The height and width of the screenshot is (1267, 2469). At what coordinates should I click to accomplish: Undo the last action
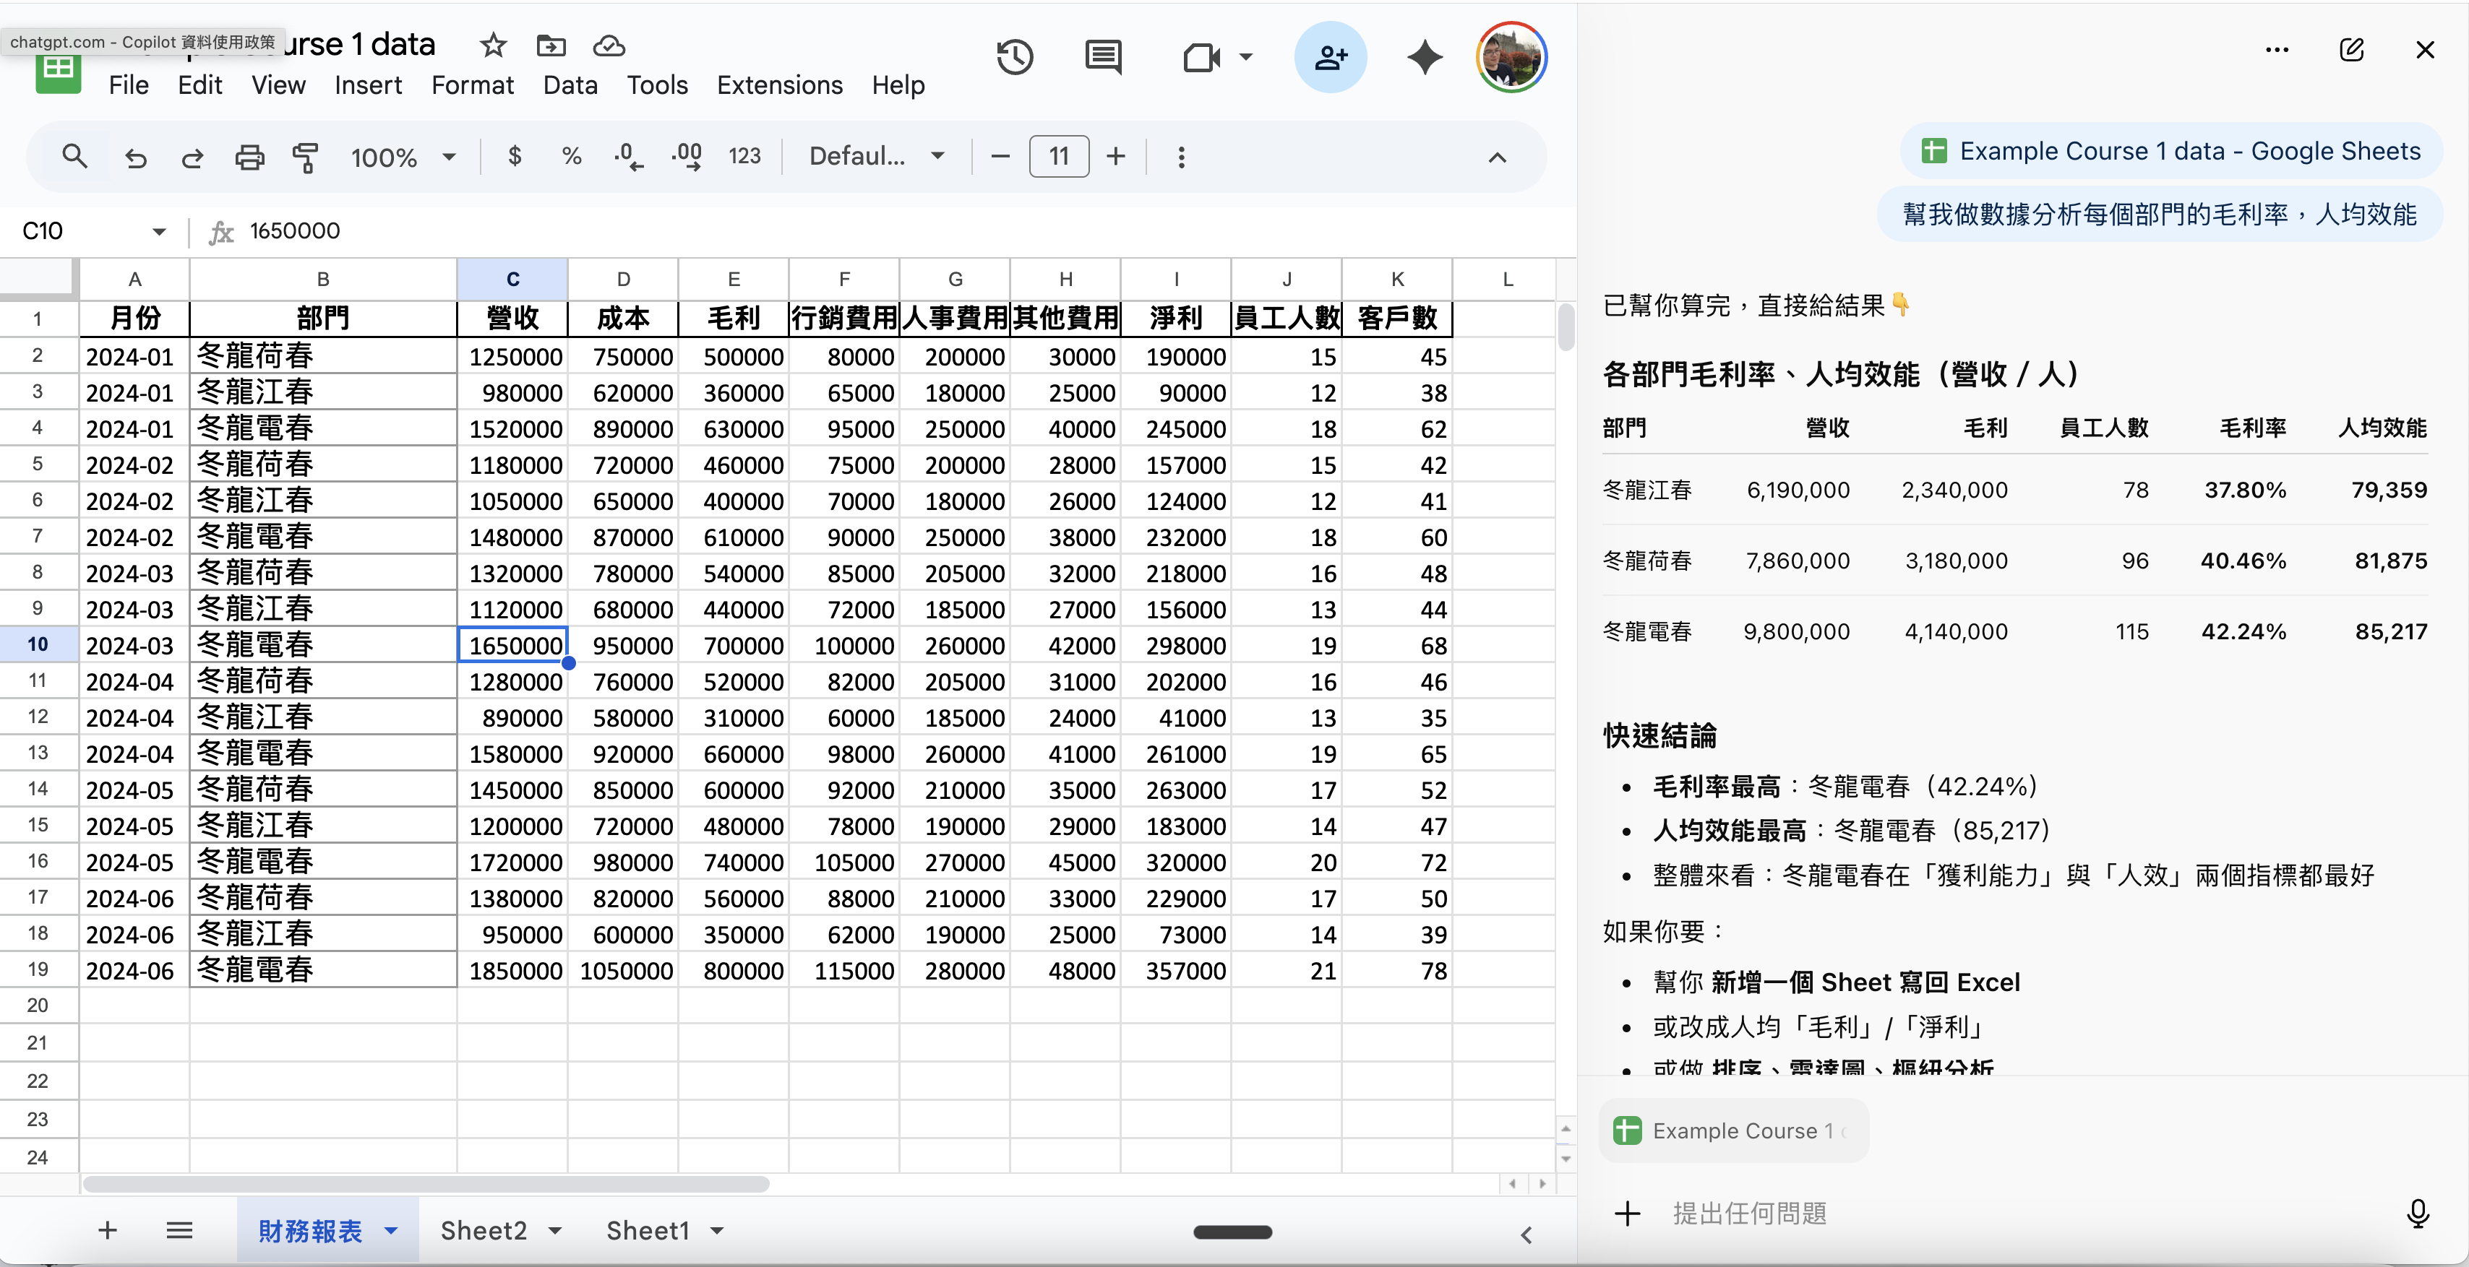pyautogui.click(x=135, y=156)
